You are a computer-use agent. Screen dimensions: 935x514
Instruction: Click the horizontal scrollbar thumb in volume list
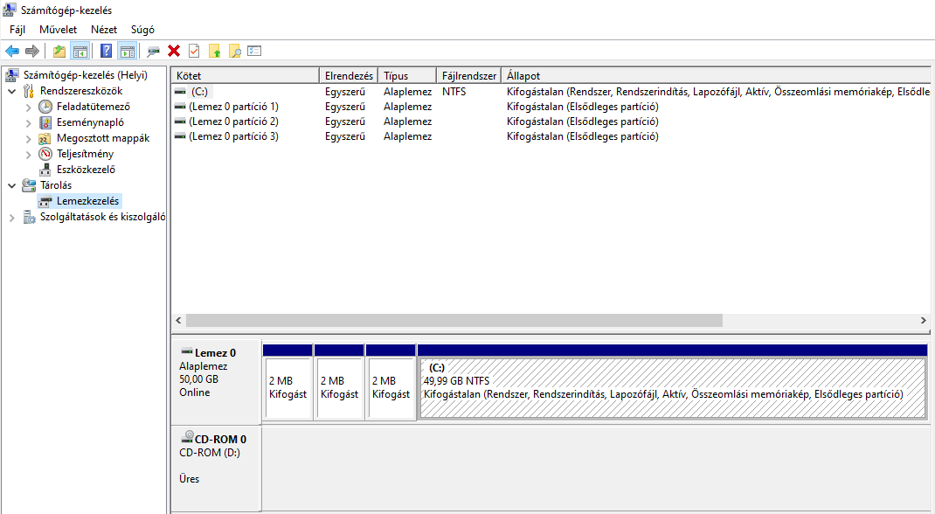(x=454, y=321)
